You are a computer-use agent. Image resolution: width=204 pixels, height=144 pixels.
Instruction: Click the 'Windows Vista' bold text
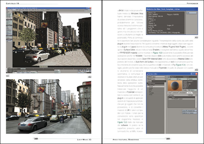[137, 13]
